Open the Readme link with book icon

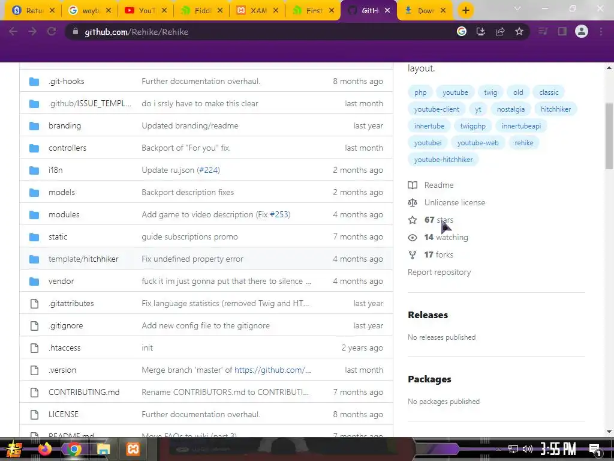coord(431,185)
